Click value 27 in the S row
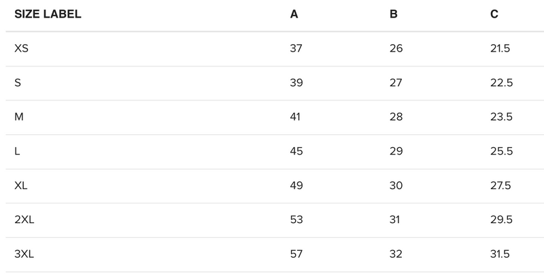The width and height of the screenshot is (544, 278). (396, 83)
